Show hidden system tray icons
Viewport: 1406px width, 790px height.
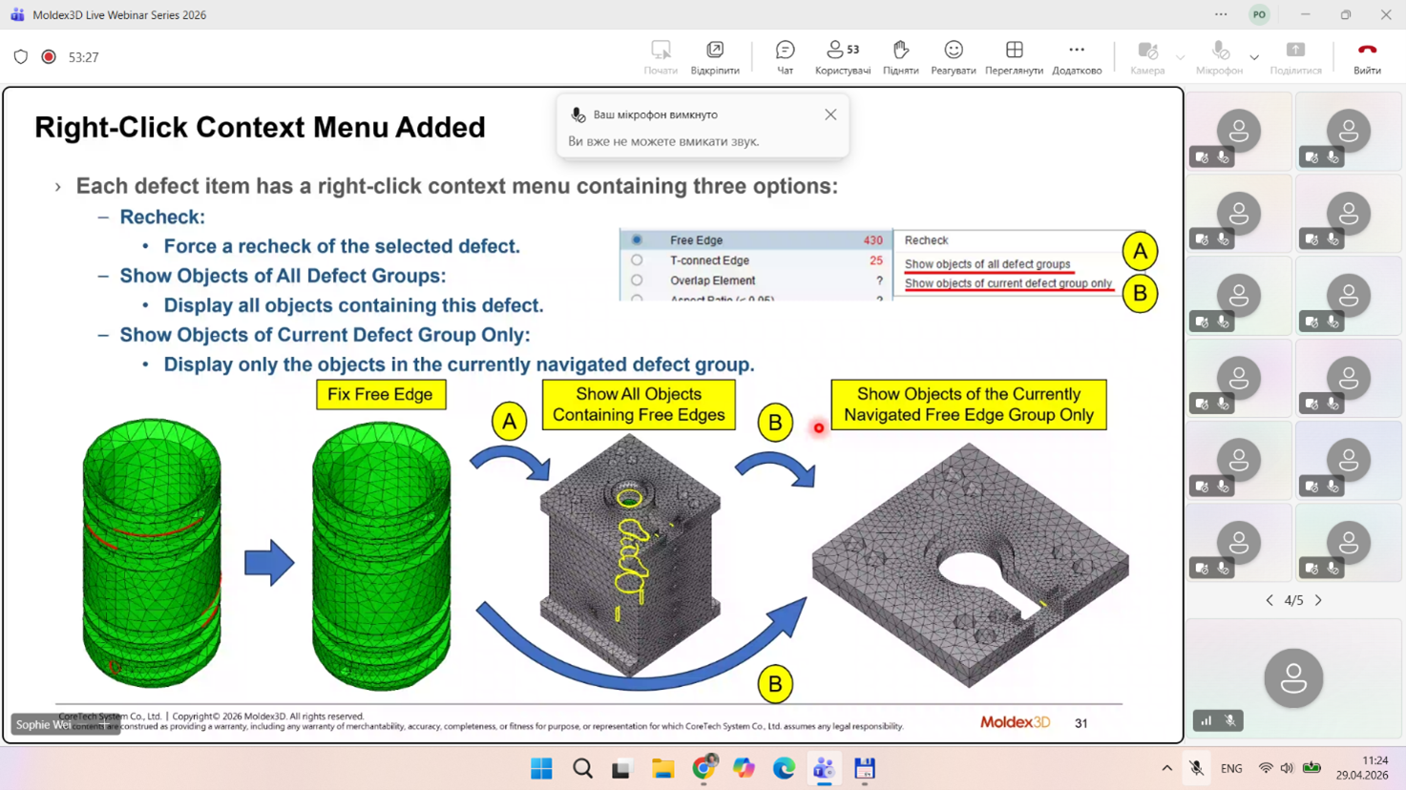point(1166,768)
